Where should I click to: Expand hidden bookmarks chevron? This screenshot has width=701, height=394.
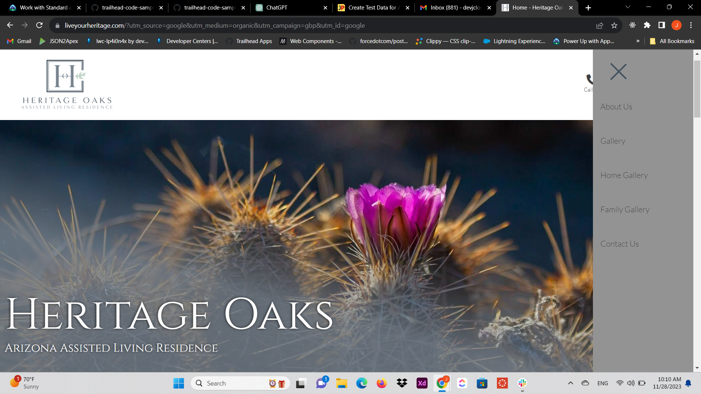(x=638, y=41)
